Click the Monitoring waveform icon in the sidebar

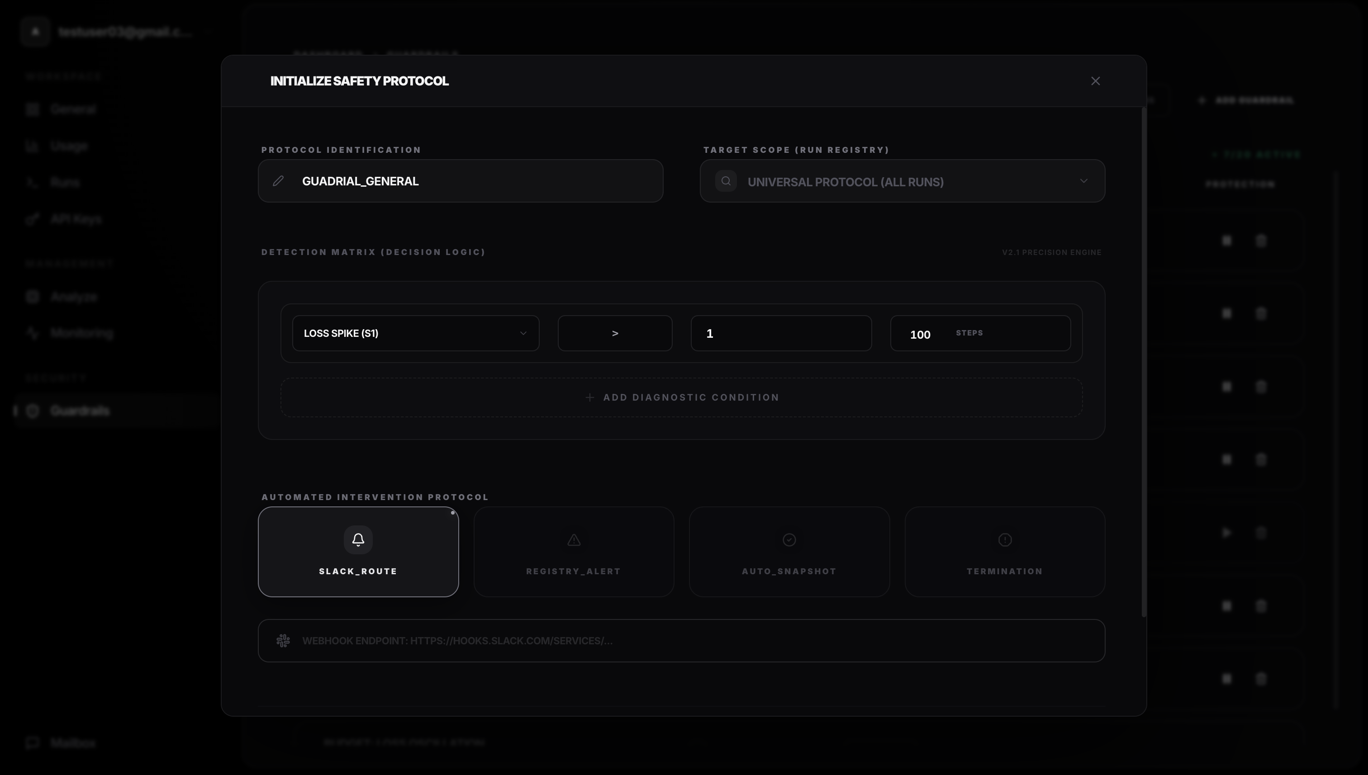click(33, 333)
